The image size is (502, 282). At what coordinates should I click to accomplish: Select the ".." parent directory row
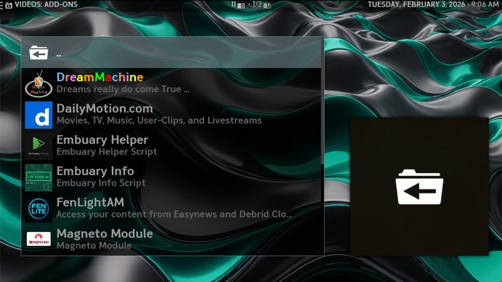pyautogui.click(x=172, y=52)
